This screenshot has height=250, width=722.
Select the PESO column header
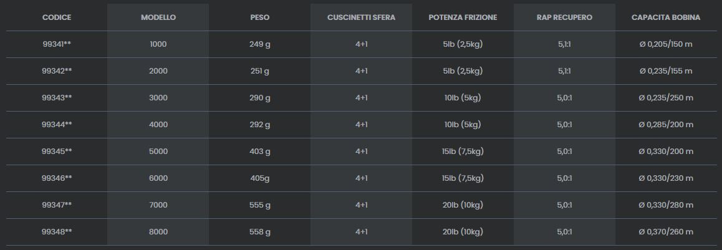[x=260, y=17]
